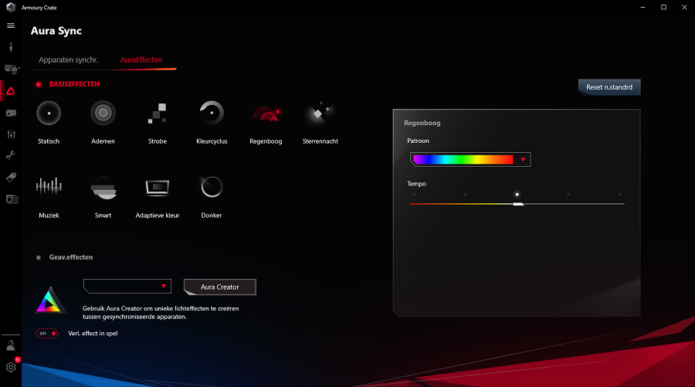The height and width of the screenshot is (387, 695).
Task: Switch to AuraEffecten tab
Action: tap(141, 59)
